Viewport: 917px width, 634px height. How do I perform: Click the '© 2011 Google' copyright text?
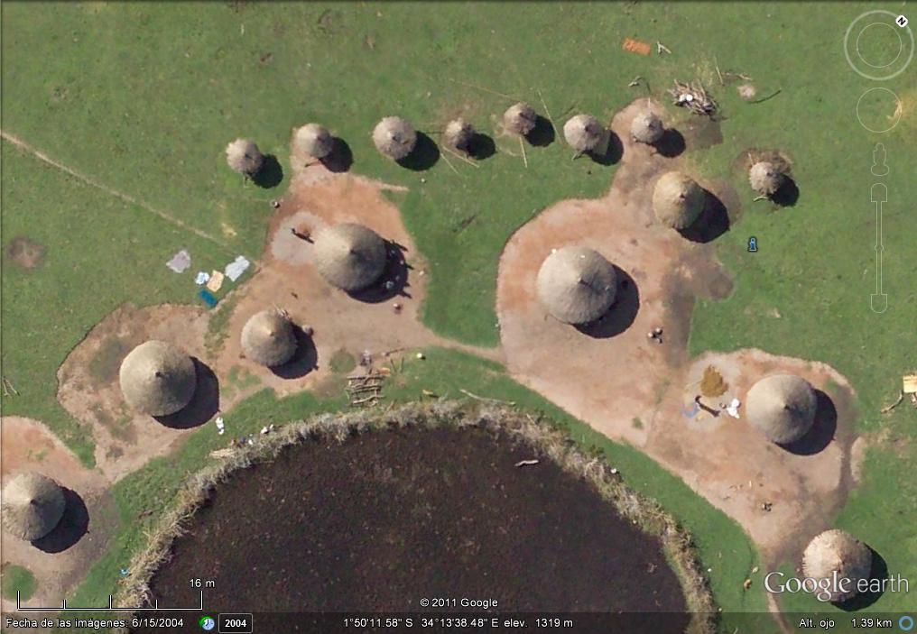(x=458, y=602)
